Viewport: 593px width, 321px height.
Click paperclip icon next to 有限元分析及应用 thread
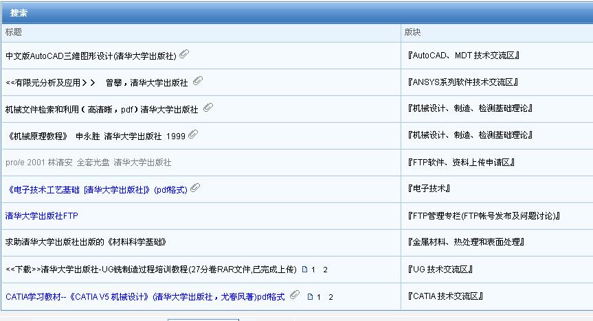[x=198, y=81]
